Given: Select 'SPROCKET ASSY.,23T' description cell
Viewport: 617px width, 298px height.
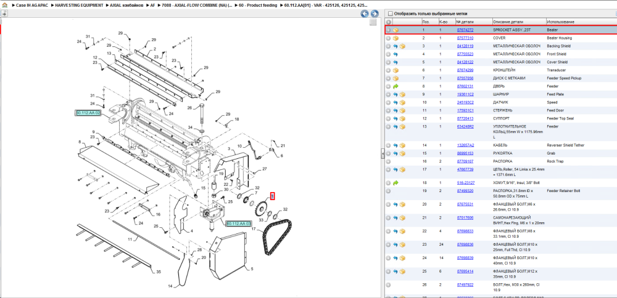Looking at the screenshot, I should 511,30.
